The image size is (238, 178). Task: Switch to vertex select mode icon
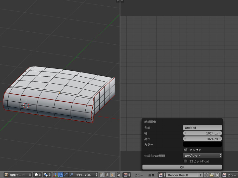coord(102,175)
